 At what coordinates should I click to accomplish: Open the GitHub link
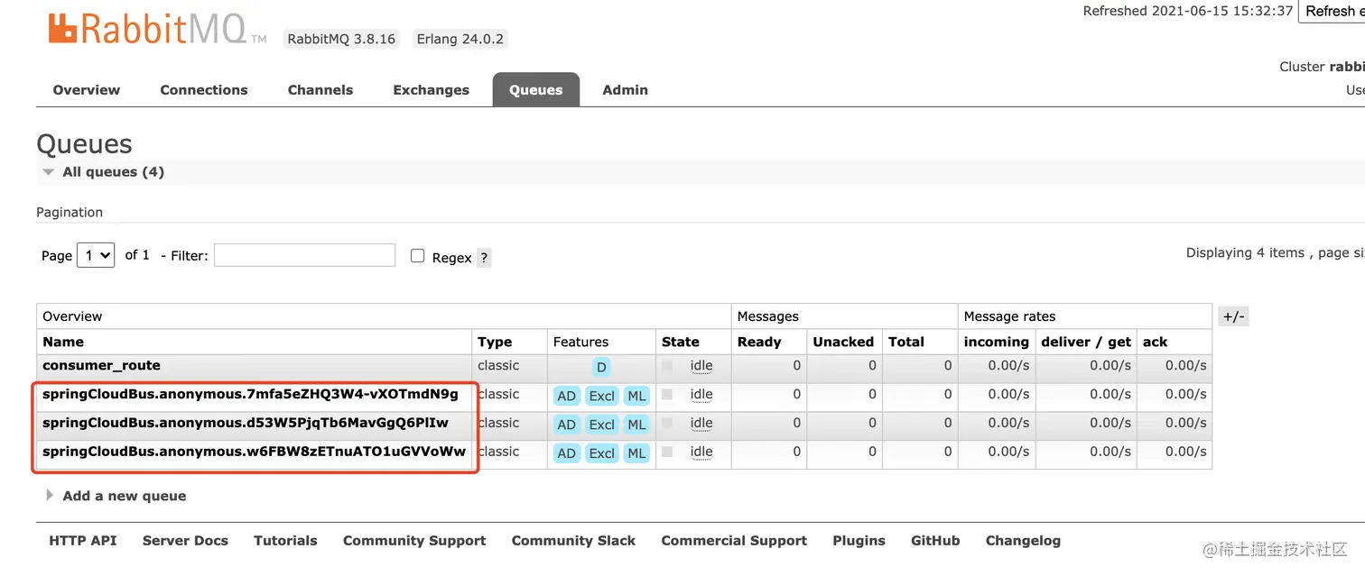pos(935,541)
